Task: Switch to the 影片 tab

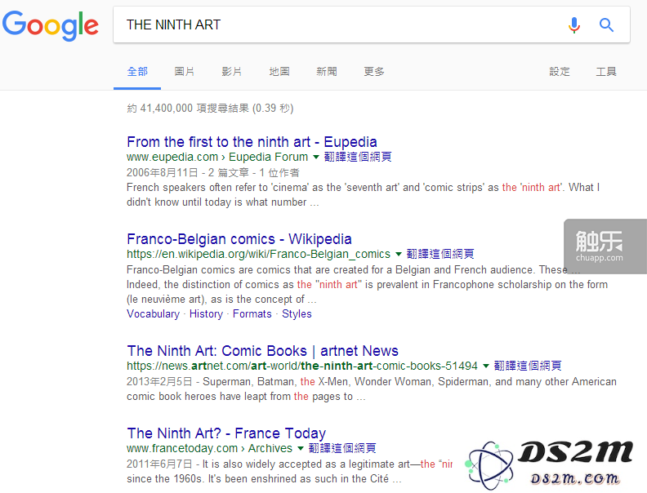Action: coord(232,72)
